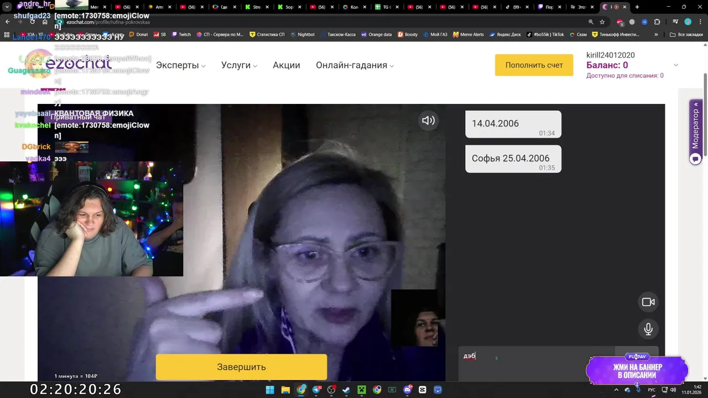Viewport: 708px width, 398px height.
Task: Open the new tab plus button
Action: (x=637, y=7)
